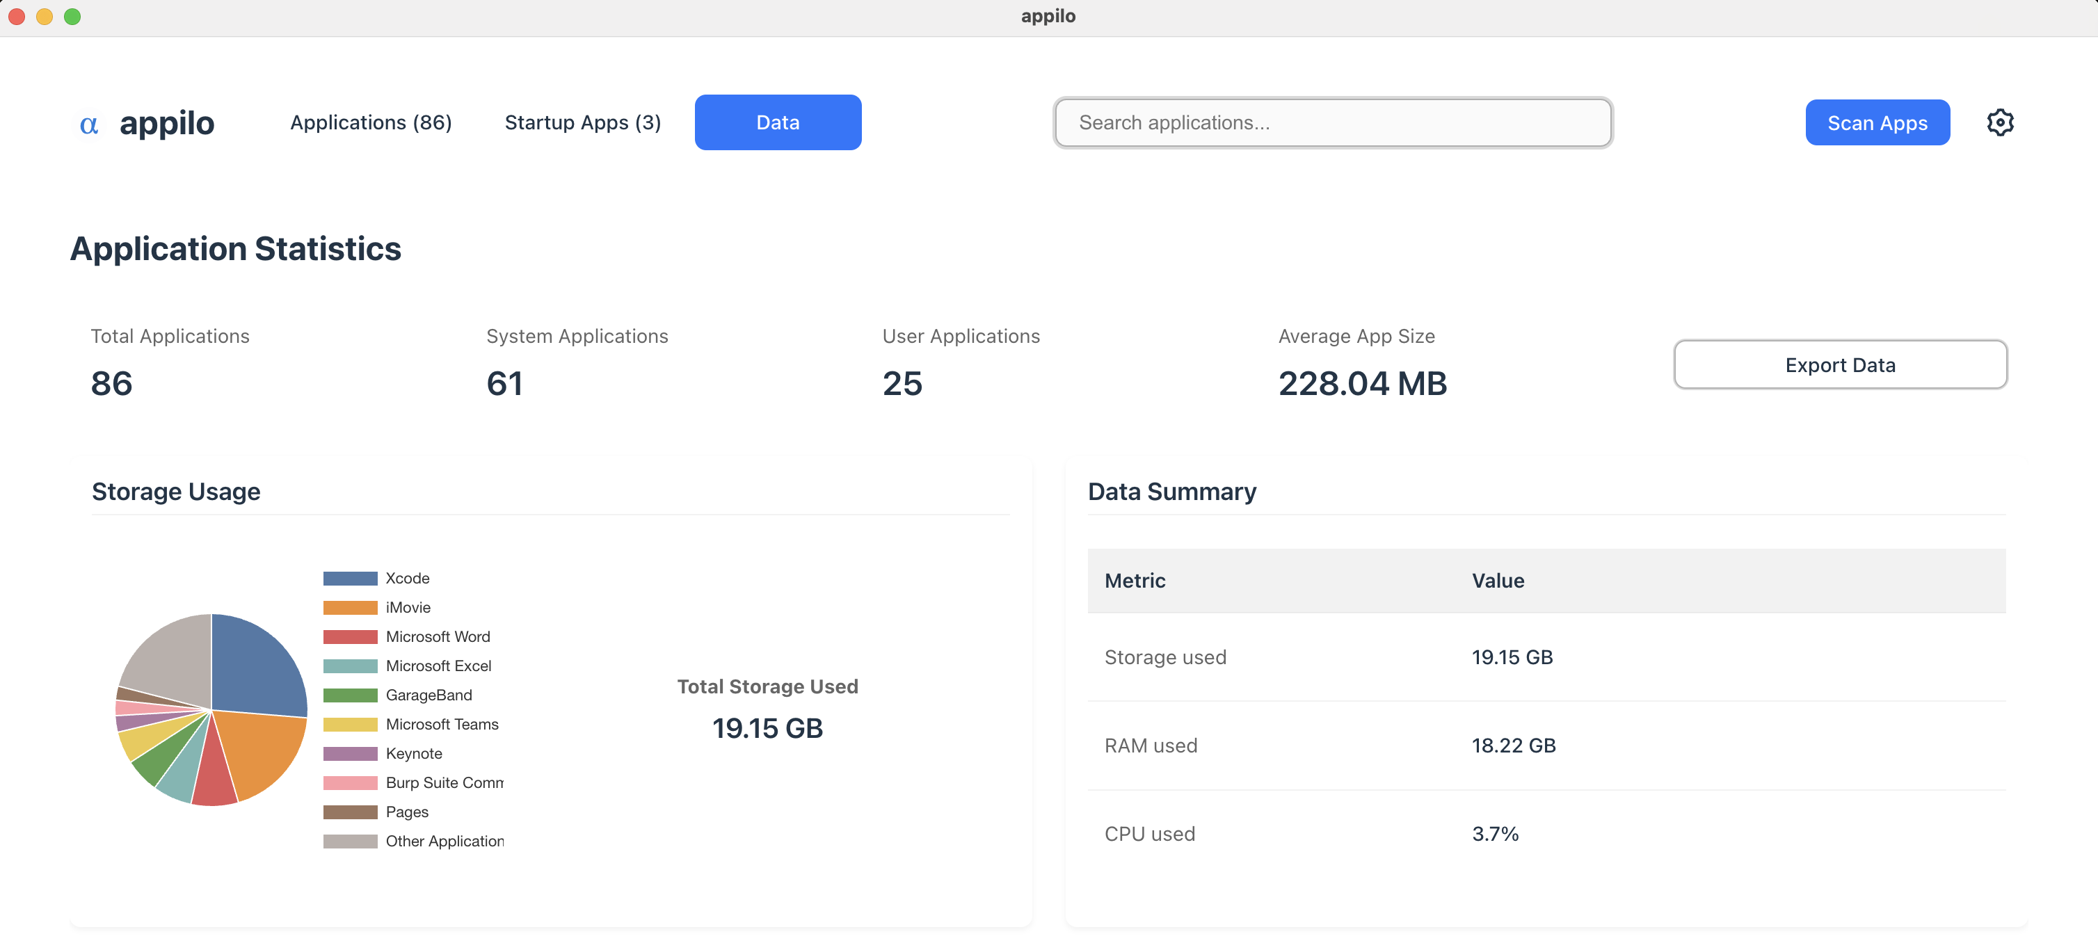The height and width of the screenshot is (950, 2098).
Task: Select the CPU used row label
Action: click(1149, 835)
